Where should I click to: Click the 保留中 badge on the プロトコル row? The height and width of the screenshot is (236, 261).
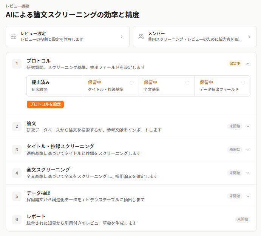click(235, 64)
